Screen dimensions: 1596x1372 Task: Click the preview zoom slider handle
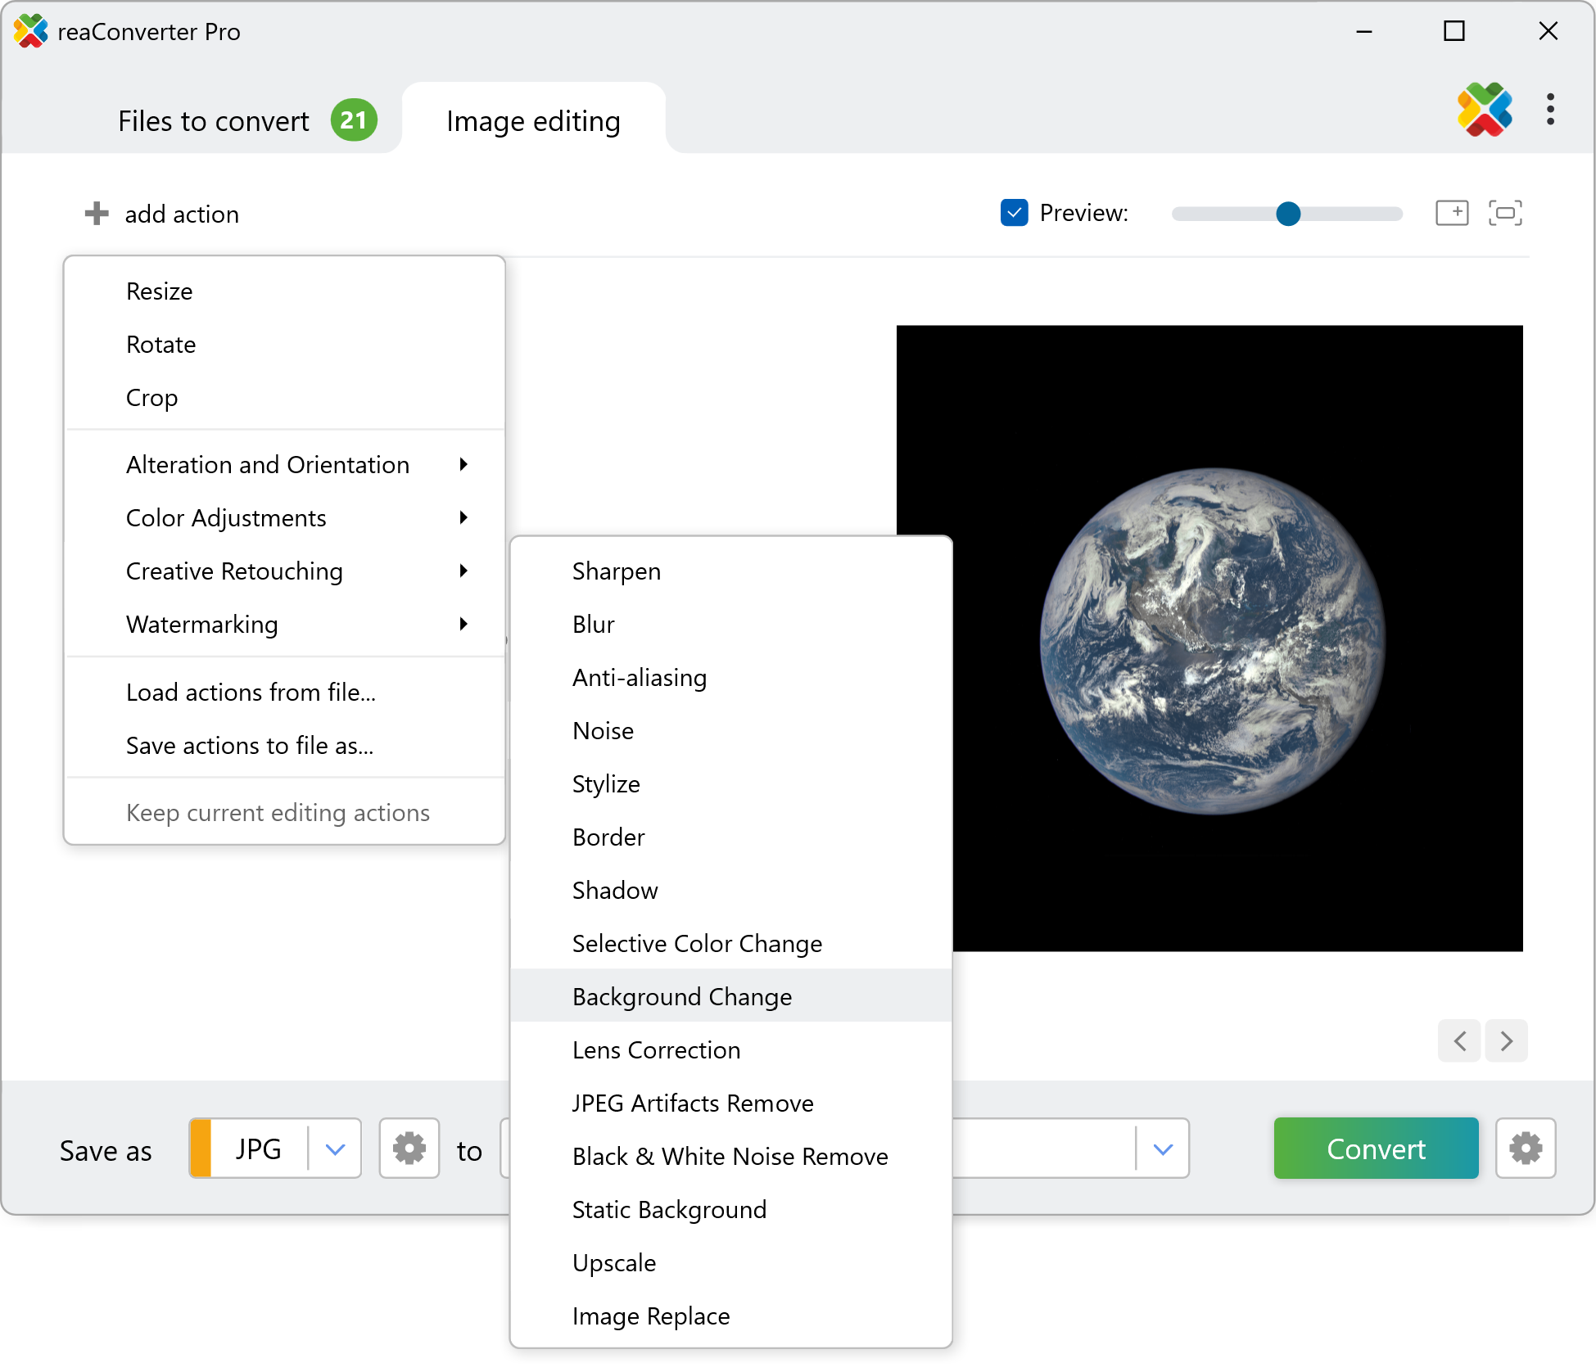pos(1288,214)
